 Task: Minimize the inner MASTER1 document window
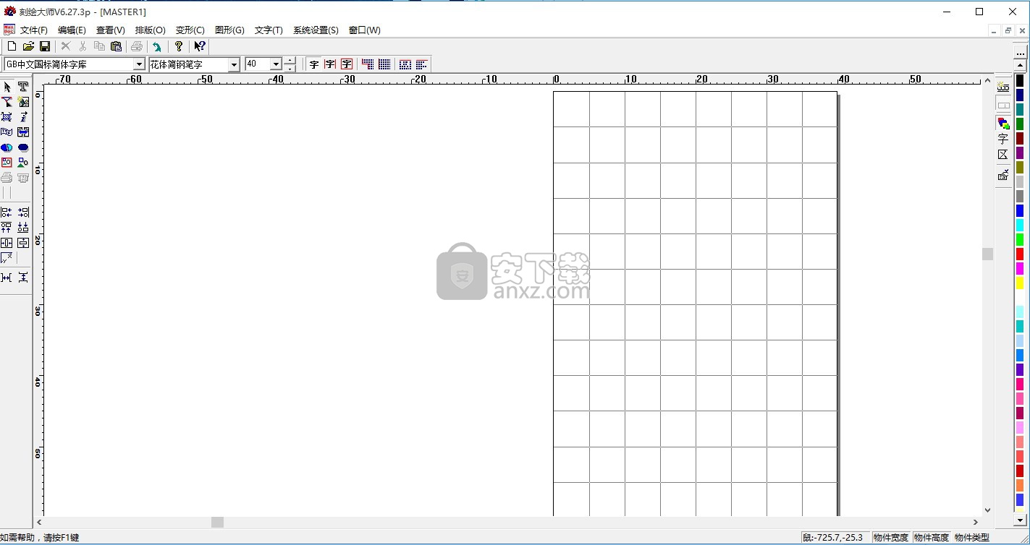click(x=995, y=30)
